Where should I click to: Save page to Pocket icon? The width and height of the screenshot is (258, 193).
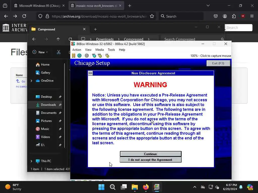point(216,16)
